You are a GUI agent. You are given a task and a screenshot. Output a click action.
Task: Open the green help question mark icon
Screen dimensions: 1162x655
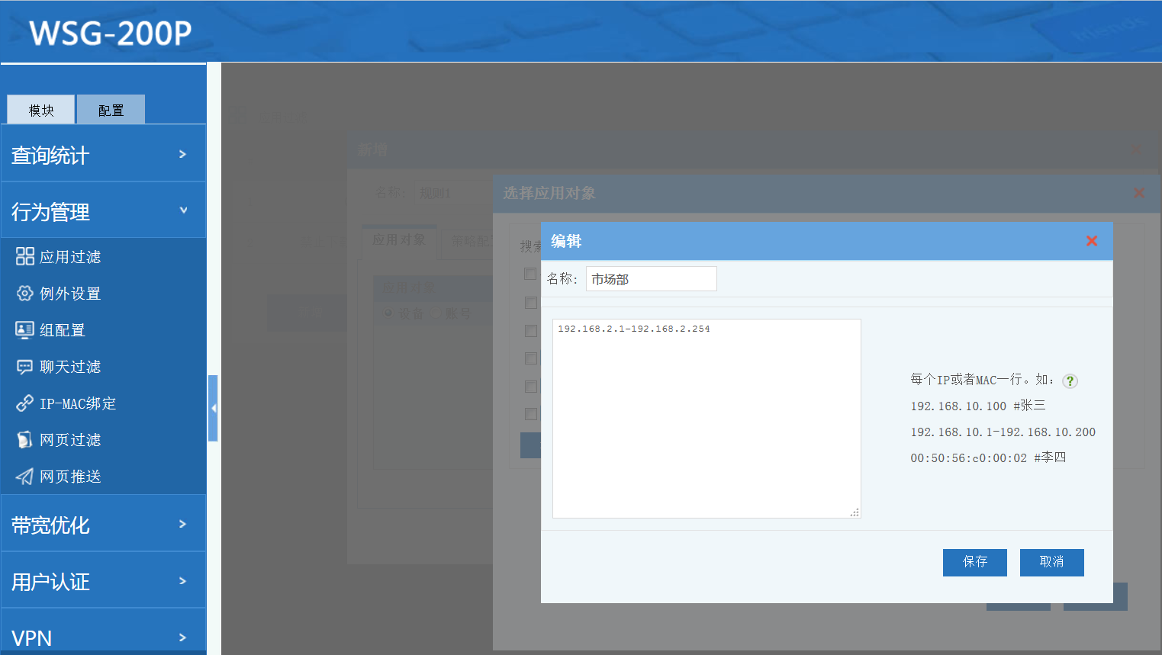pyautogui.click(x=1070, y=380)
